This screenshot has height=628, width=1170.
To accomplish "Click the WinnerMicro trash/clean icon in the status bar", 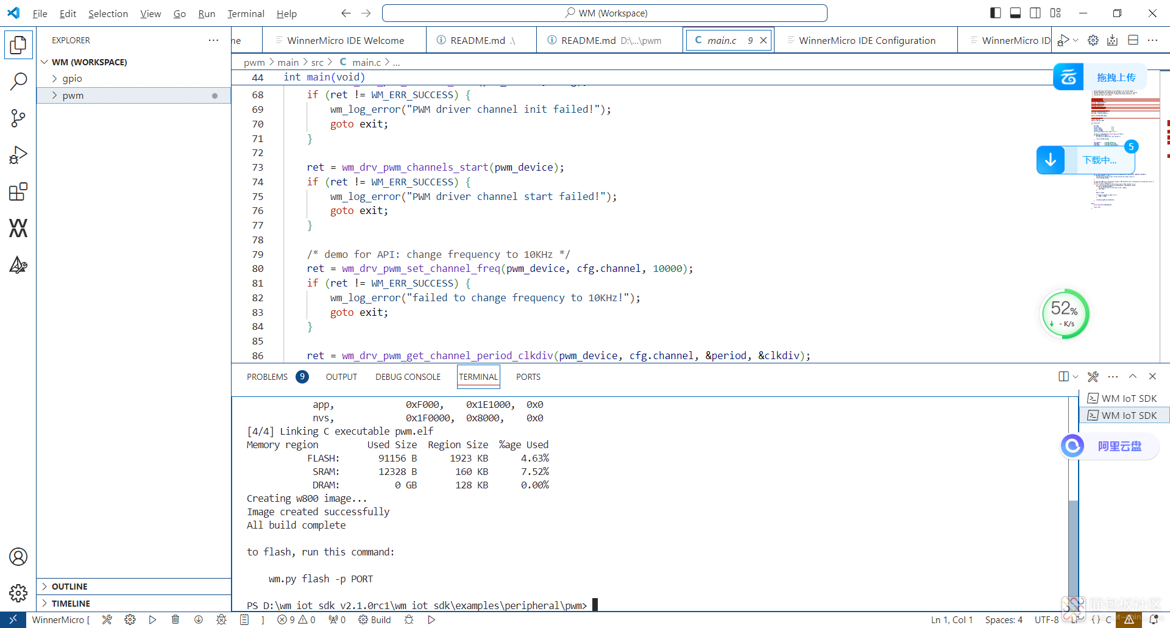I will (175, 619).
